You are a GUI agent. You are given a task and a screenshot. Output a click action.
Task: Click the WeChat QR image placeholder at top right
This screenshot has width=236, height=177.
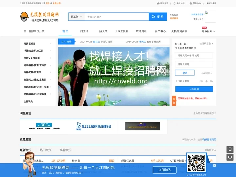(x=210, y=17)
